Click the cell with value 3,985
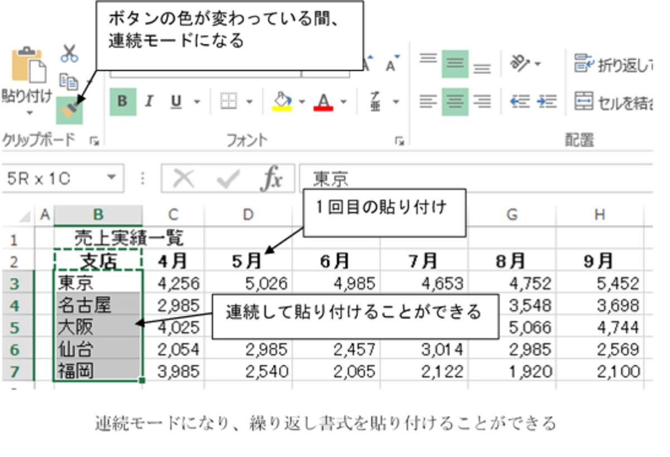This screenshot has width=670, height=457. pos(173,370)
